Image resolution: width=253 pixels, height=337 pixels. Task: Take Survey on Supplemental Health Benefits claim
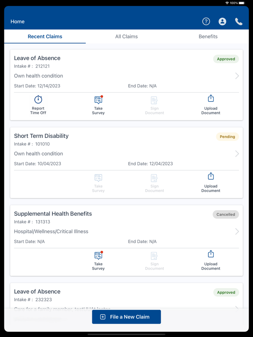[98, 260]
